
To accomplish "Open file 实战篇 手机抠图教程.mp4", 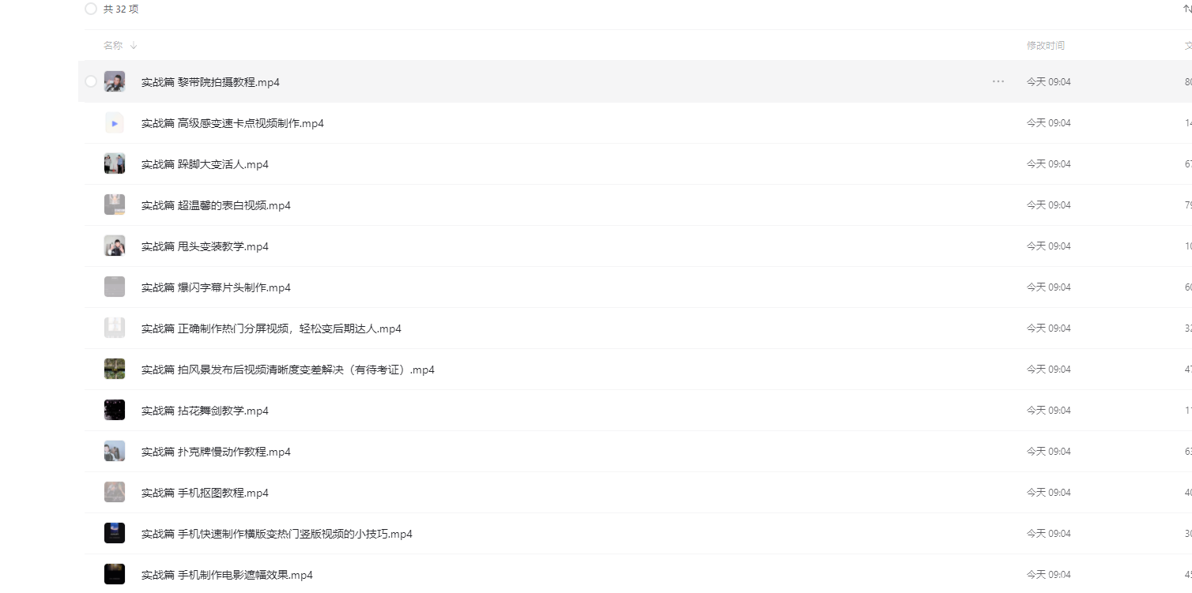I will (205, 493).
